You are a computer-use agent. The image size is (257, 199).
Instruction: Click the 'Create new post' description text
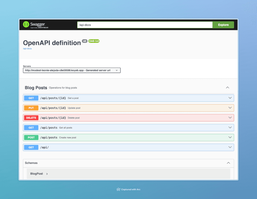click(68, 137)
